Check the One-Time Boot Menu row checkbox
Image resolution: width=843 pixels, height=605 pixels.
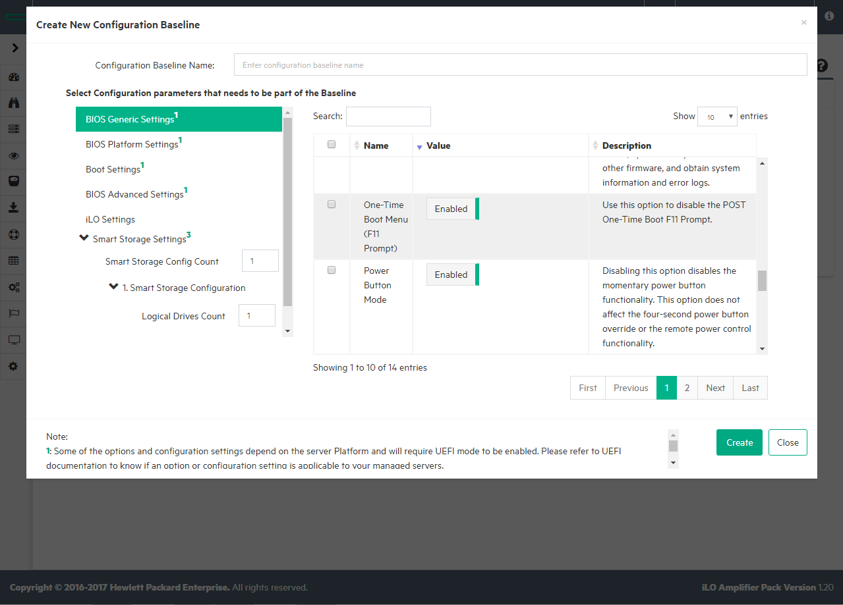[332, 205]
